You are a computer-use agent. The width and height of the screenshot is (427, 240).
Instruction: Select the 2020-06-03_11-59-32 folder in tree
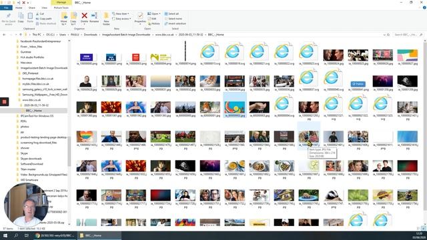click(36, 105)
